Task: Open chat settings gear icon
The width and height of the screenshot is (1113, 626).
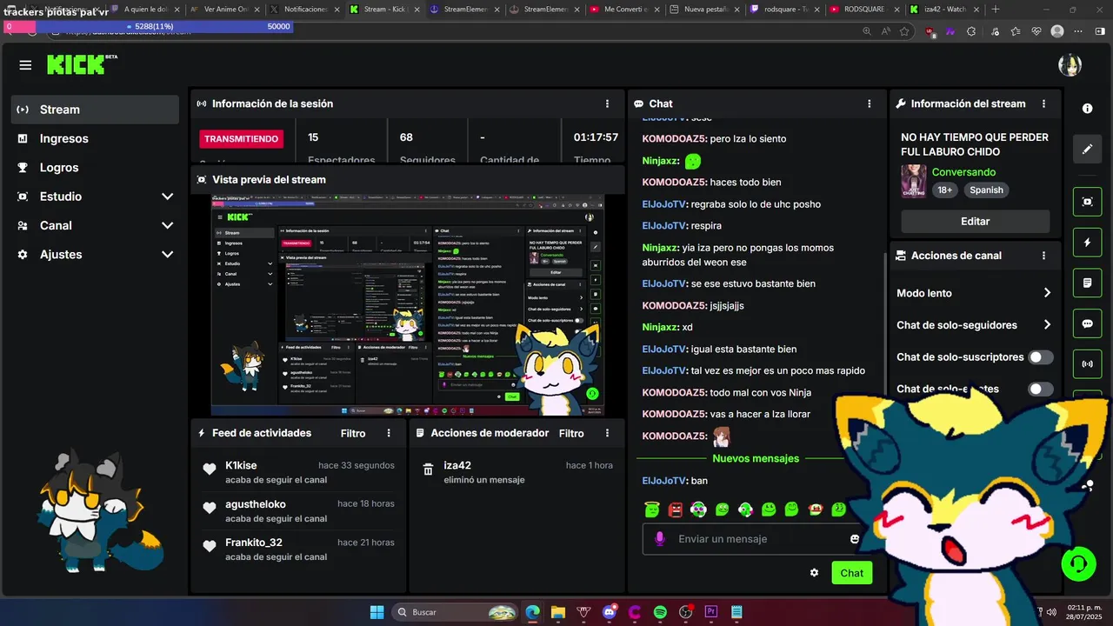Action: click(x=814, y=573)
